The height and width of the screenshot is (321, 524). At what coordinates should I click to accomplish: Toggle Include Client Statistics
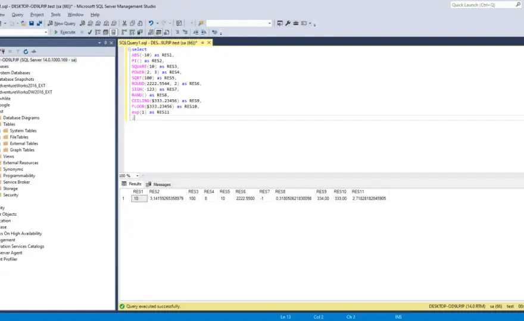(140, 32)
